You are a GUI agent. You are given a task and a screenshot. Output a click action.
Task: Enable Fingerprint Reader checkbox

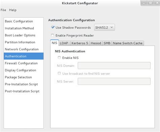pos(53,35)
